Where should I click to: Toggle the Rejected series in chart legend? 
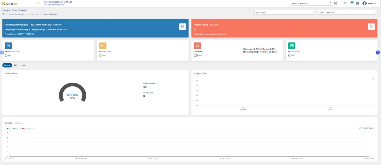tap(26, 129)
